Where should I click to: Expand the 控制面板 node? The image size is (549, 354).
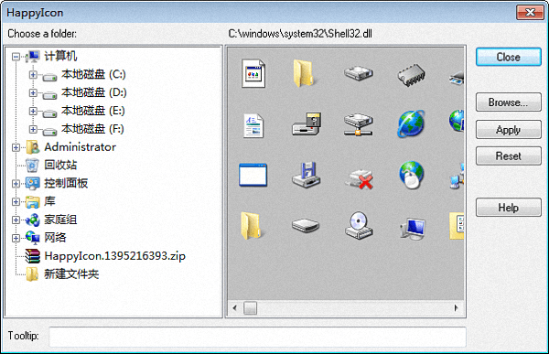[16, 184]
